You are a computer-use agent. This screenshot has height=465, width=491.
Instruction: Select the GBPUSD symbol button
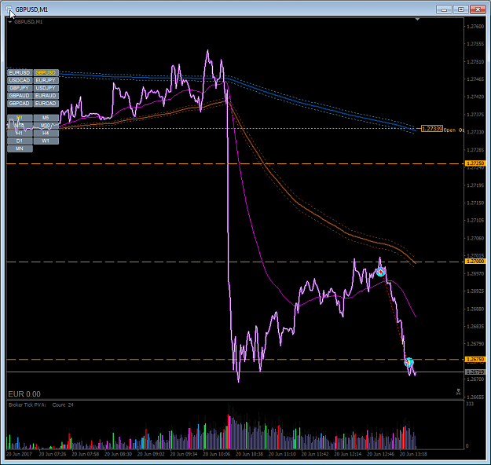[x=46, y=72]
